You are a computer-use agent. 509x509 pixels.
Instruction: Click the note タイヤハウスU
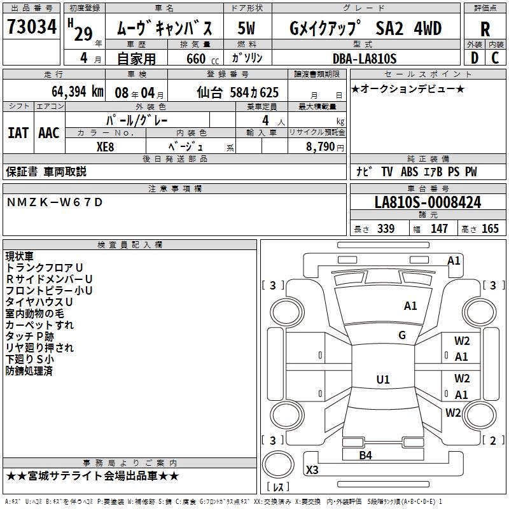pos(39,302)
